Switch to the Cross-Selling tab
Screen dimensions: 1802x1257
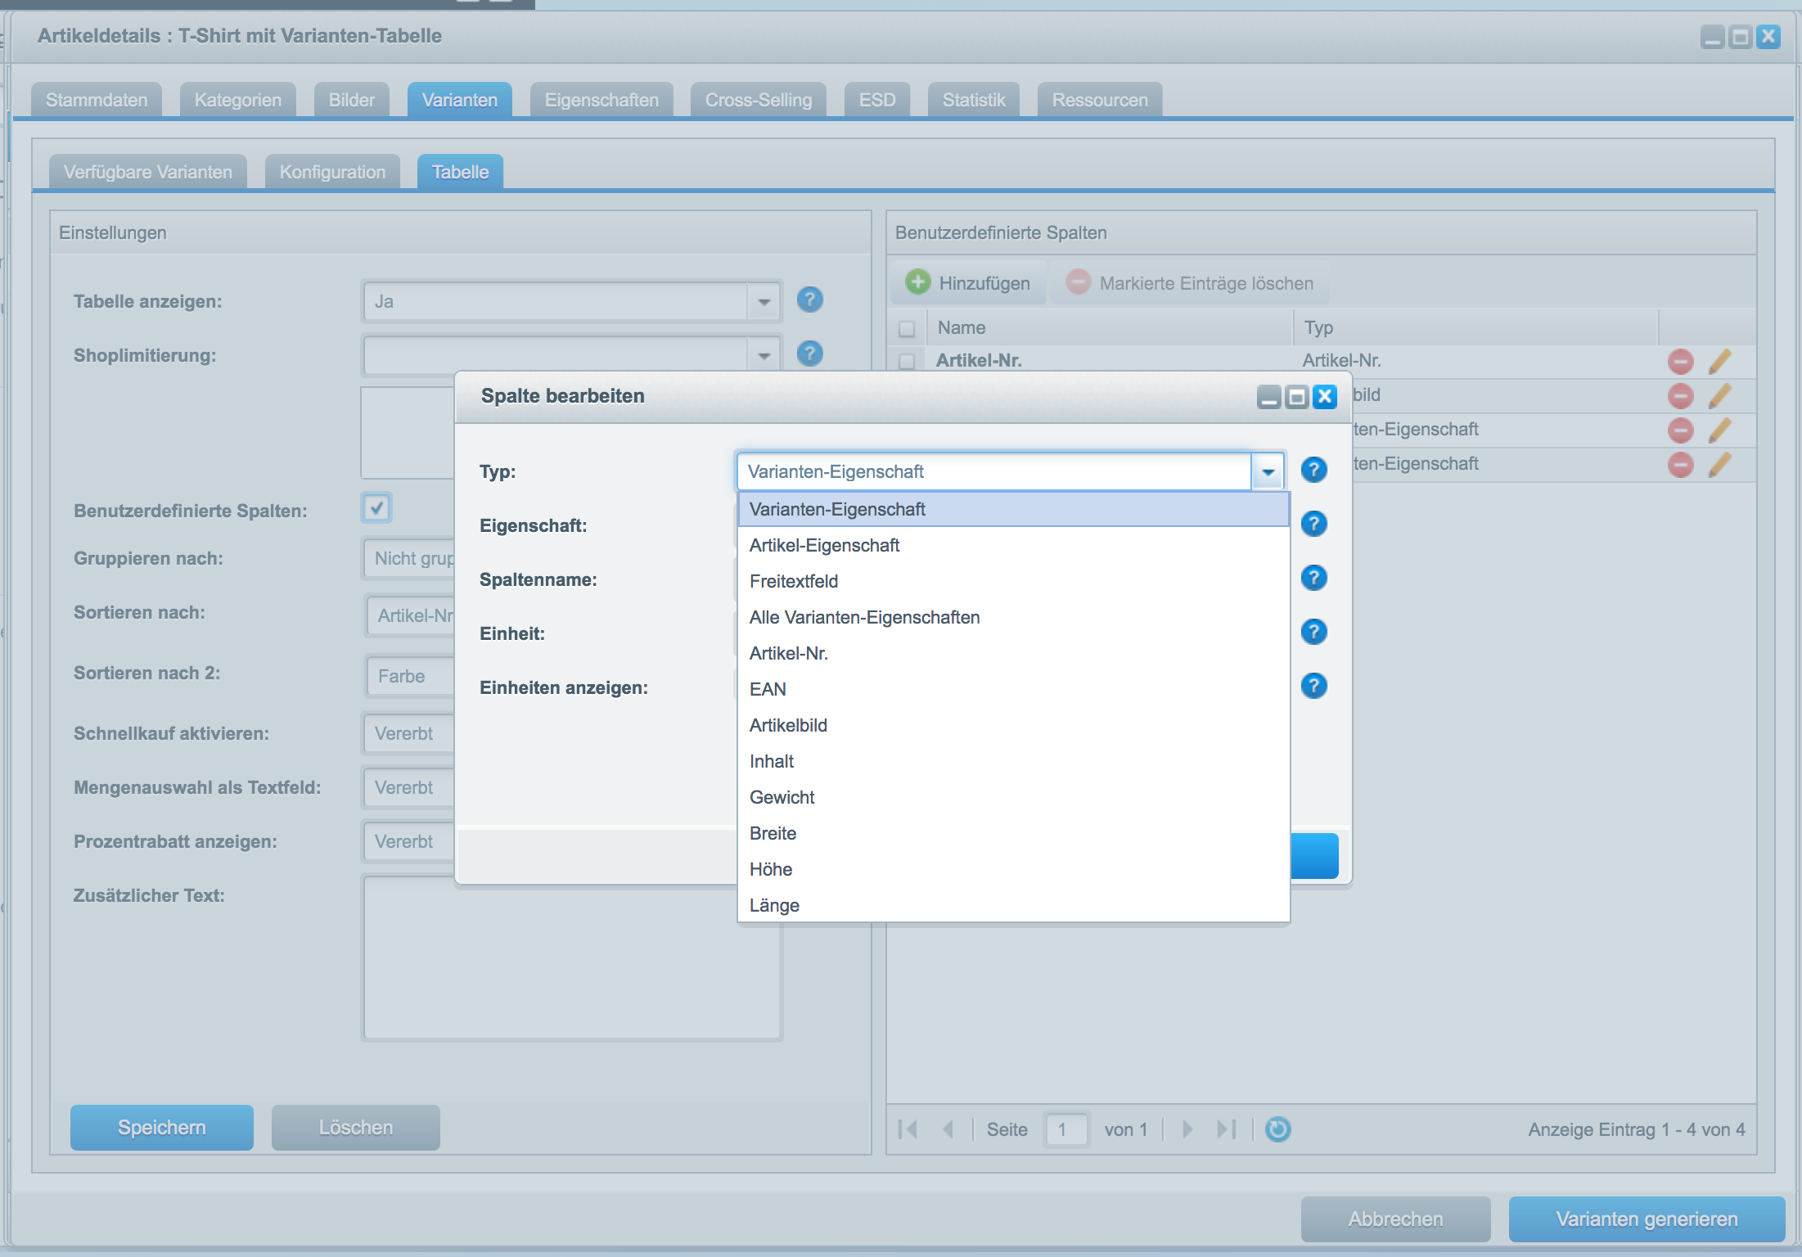pos(759,100)
